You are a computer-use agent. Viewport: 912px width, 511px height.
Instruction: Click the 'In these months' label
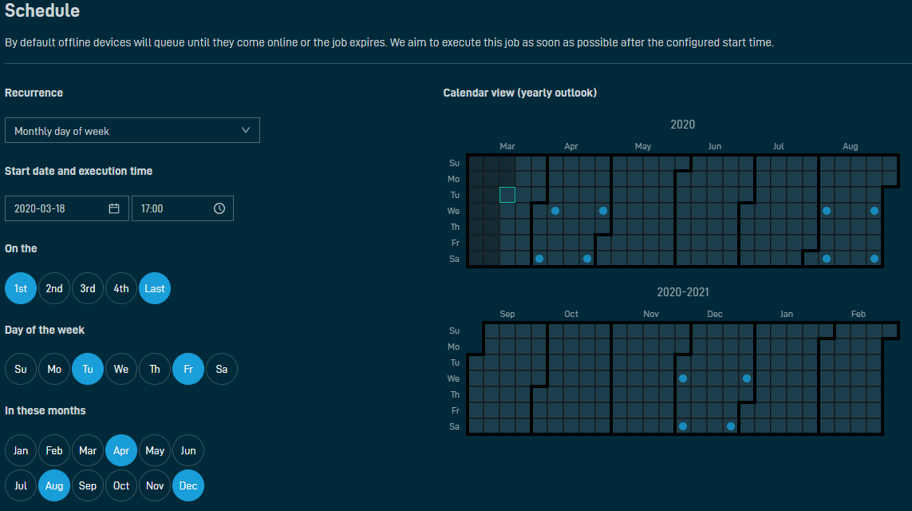[45, 411]
